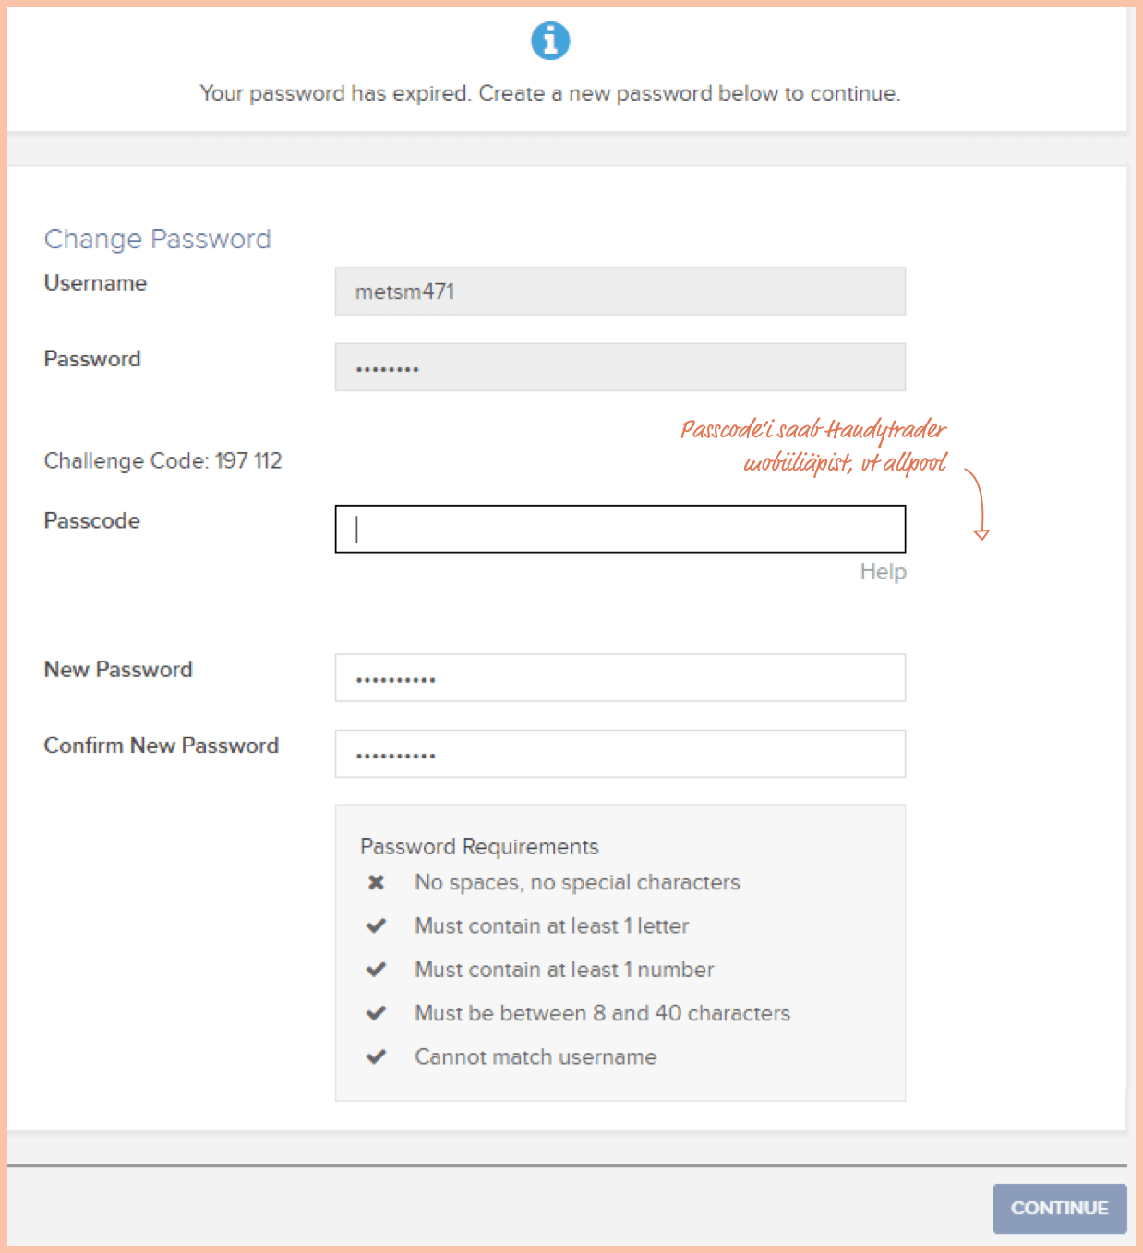Open the Help link below Passcode
This screenshot has height=1253, width=1143.
pyautogui.click(x=883, y=572)
